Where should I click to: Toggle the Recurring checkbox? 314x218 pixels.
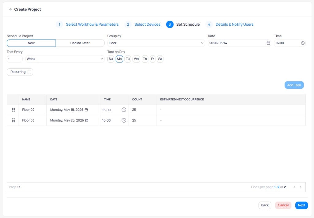pyautogui.click(x=29, y=72)
